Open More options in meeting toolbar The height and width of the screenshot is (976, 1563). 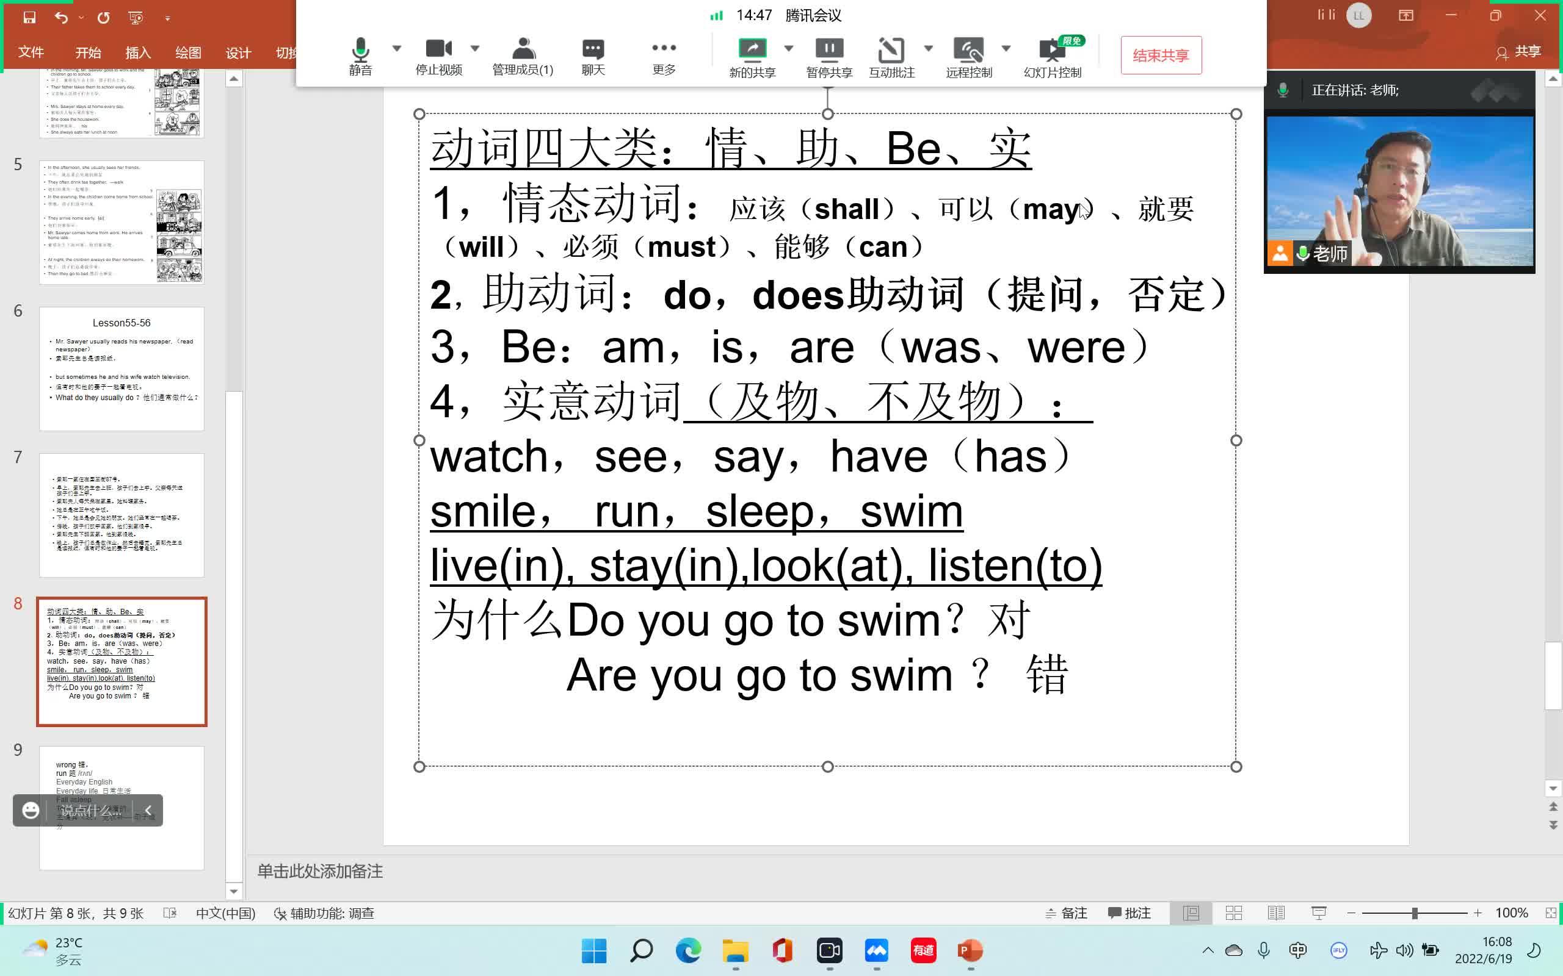click(x=663, y=57)
